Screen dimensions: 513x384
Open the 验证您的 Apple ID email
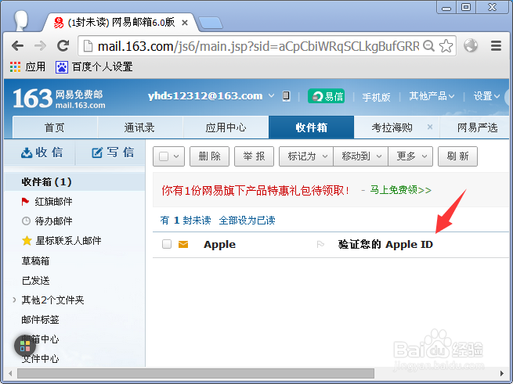point(385,244)
